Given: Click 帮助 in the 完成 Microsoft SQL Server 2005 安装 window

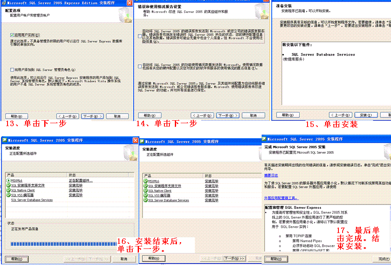Looking at the screenshot, I should tap(276, 259).
